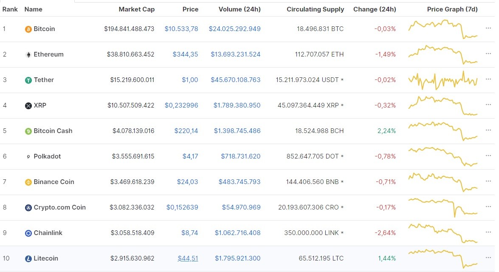Sort the list by Price column
The height and width of the screenshot is (272, 499).
(x=190, y=9)
